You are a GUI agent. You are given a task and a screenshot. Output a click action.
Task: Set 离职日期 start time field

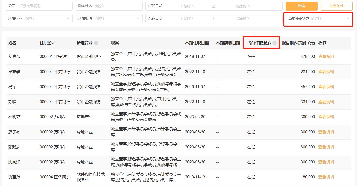pyautogui.click(x=187, y=18)
